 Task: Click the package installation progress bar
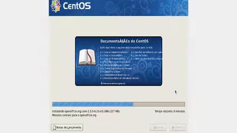coord(118,104)
